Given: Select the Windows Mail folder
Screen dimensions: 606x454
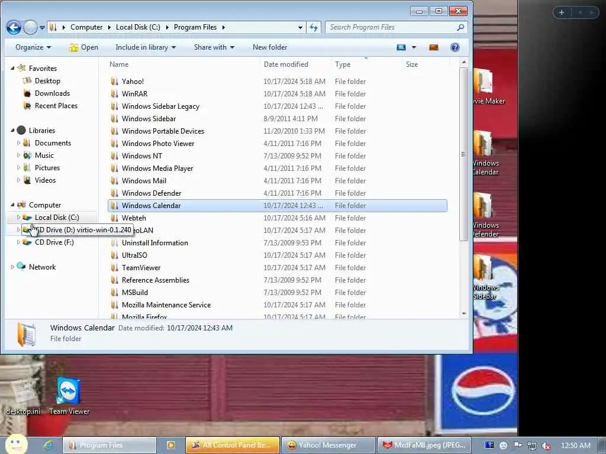Looking at the screenshot, I should coord(144,181).
